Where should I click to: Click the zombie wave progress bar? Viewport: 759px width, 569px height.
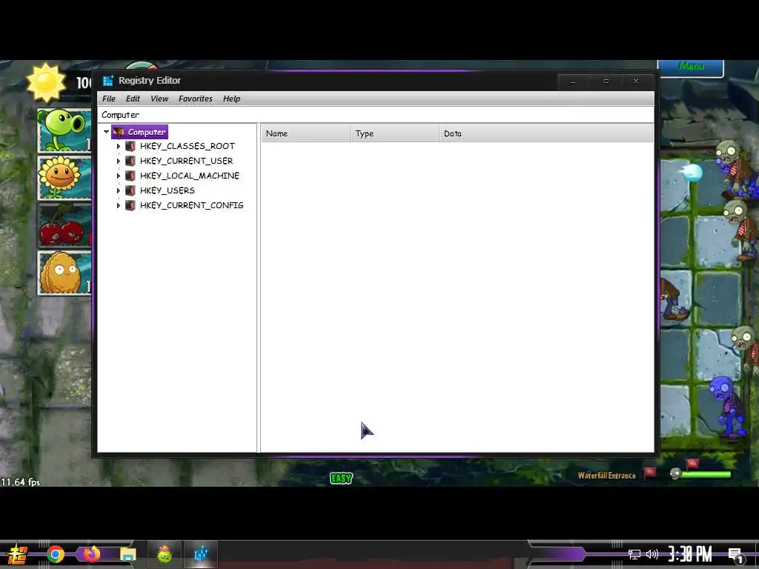(x=706, y=475)
